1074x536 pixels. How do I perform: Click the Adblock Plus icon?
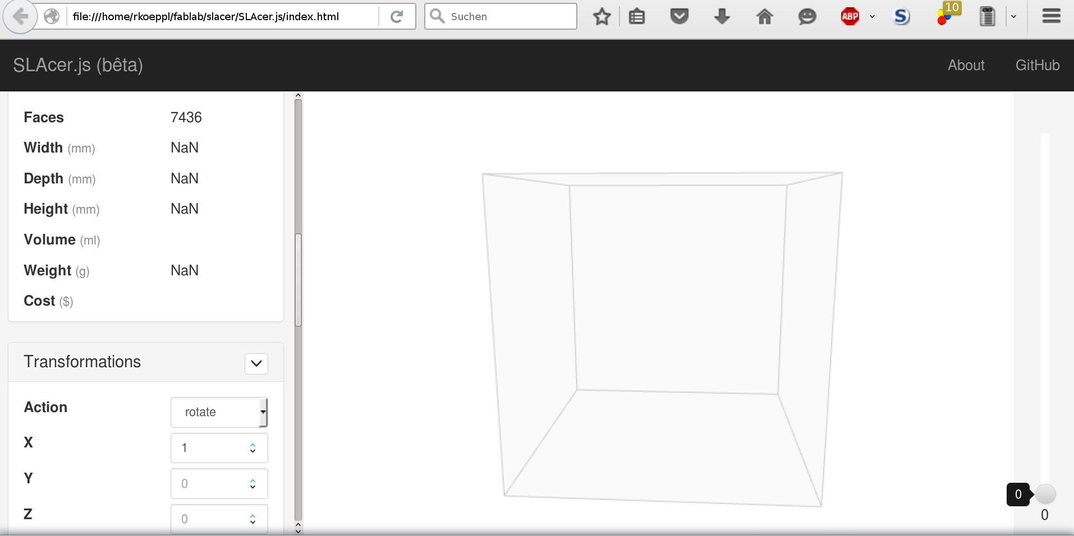850,17
